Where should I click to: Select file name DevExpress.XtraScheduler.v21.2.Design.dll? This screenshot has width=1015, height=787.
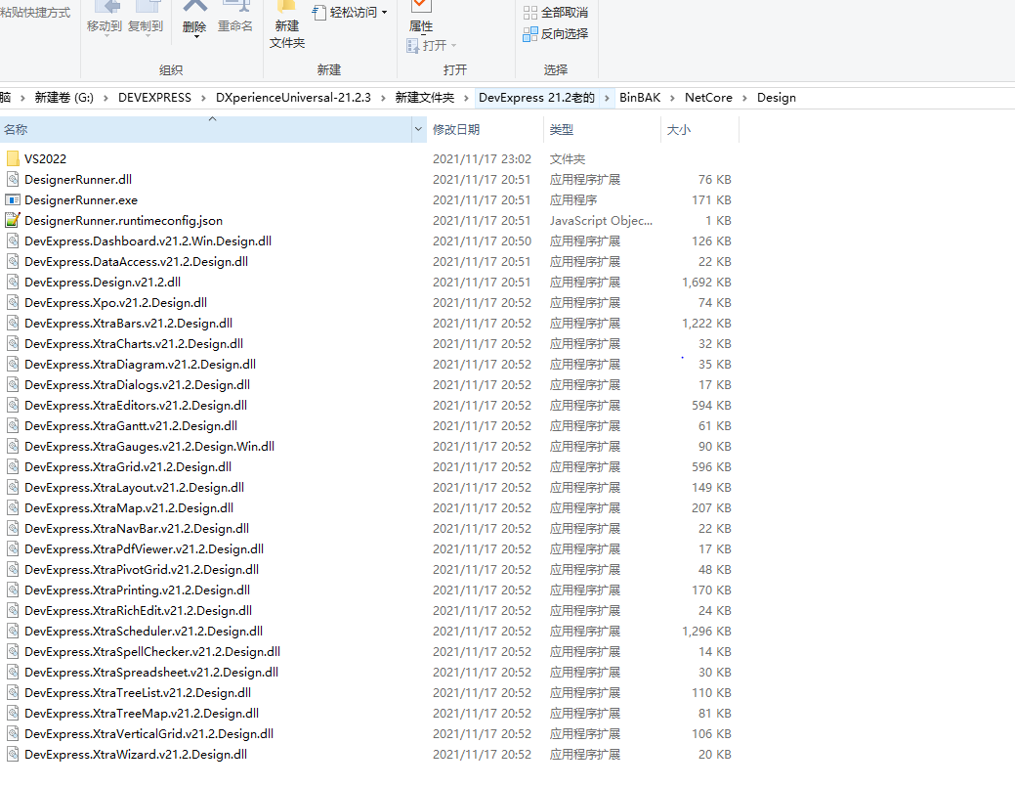click(x=144, y=632)
